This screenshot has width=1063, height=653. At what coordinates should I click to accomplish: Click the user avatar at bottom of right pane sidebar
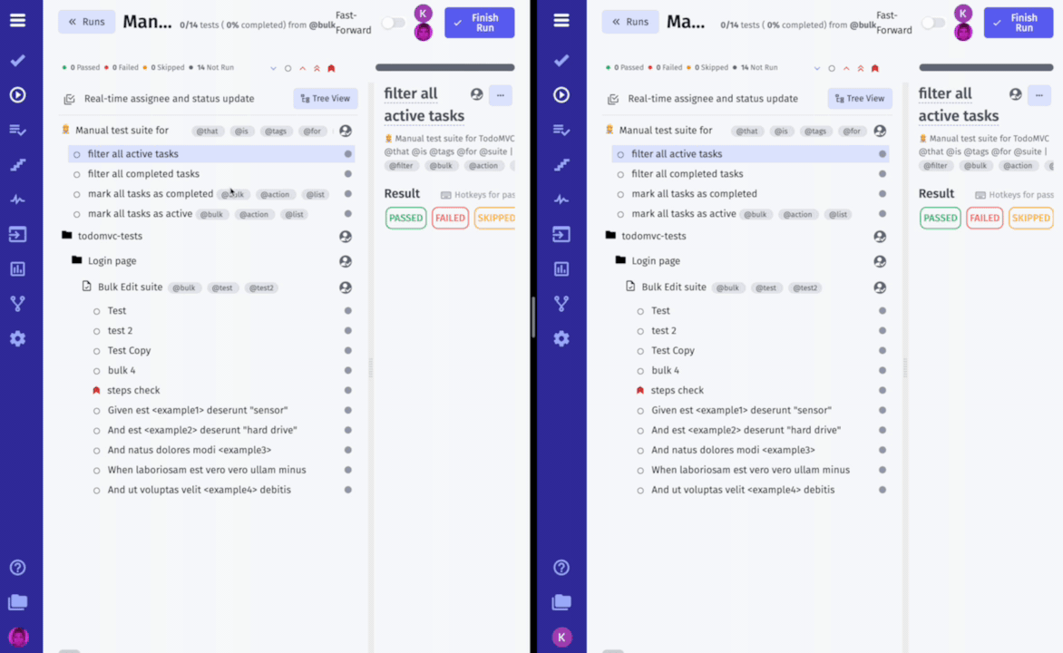(x=561, y=637)
